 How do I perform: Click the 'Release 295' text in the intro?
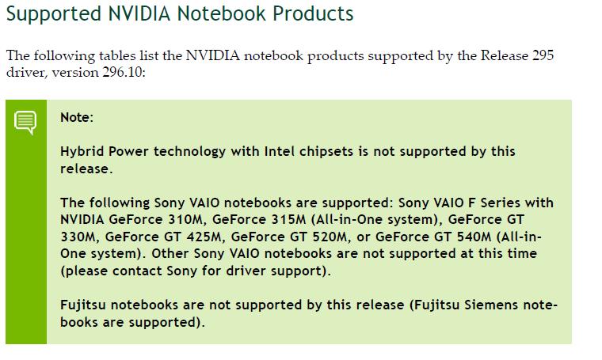517,55
